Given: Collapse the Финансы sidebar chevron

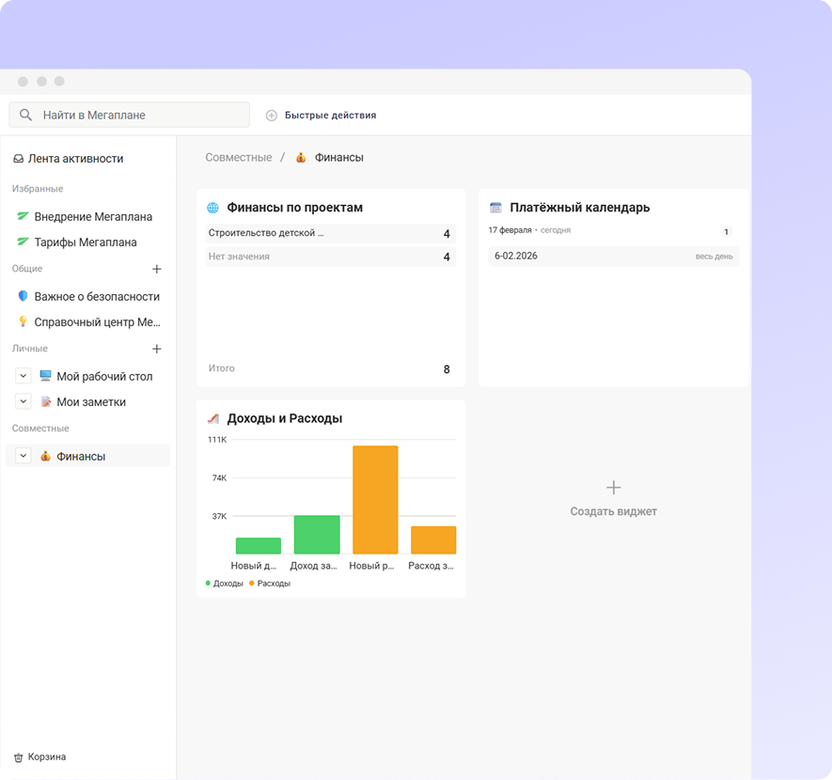Looking at the screenshot, I should click(23, 456).
